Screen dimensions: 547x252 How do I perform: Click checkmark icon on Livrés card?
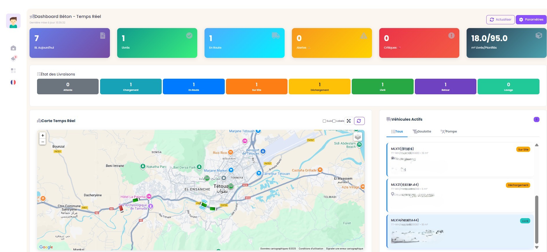(x=189, y=36)
